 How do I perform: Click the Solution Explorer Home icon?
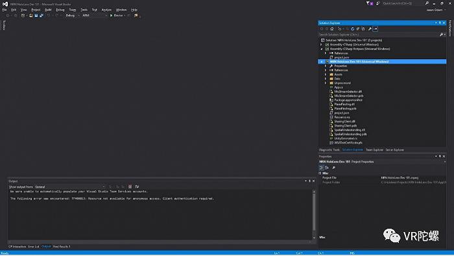332,29
